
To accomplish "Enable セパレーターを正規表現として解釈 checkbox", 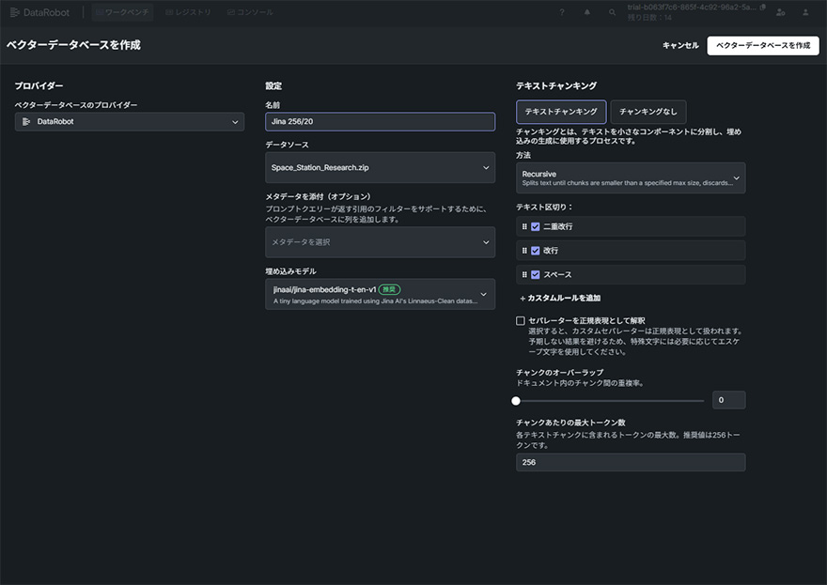I will (x=521, y=320).
